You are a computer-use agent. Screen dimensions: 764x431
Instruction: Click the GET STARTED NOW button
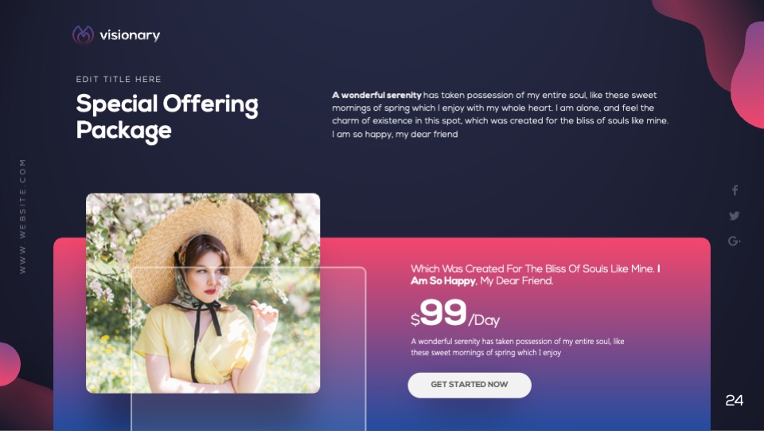coord(470,385)
